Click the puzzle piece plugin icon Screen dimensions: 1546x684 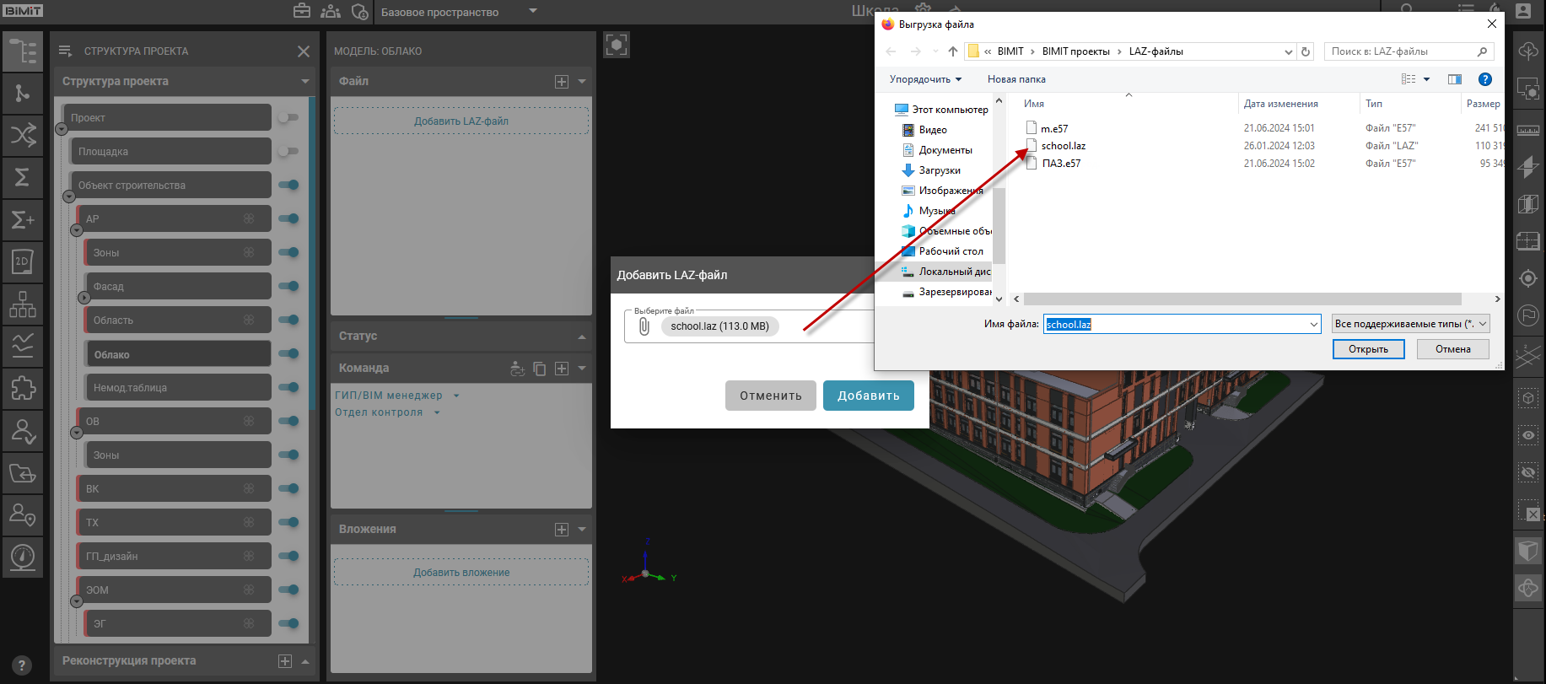(x=23, y=388)
